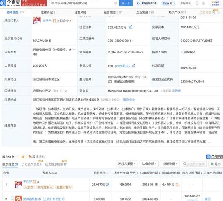This screenshot has width=223, height=201.
Task: Select organization code MA27YJ5H-5
Action: (42, 41)
